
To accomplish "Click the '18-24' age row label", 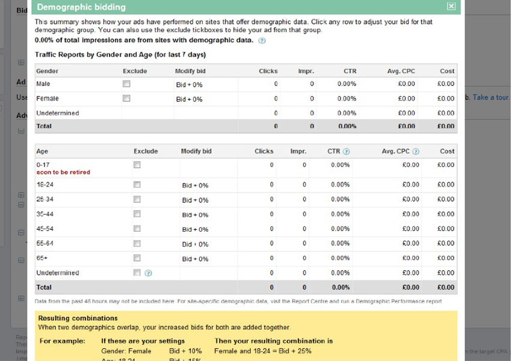I will tap(45, 185).
